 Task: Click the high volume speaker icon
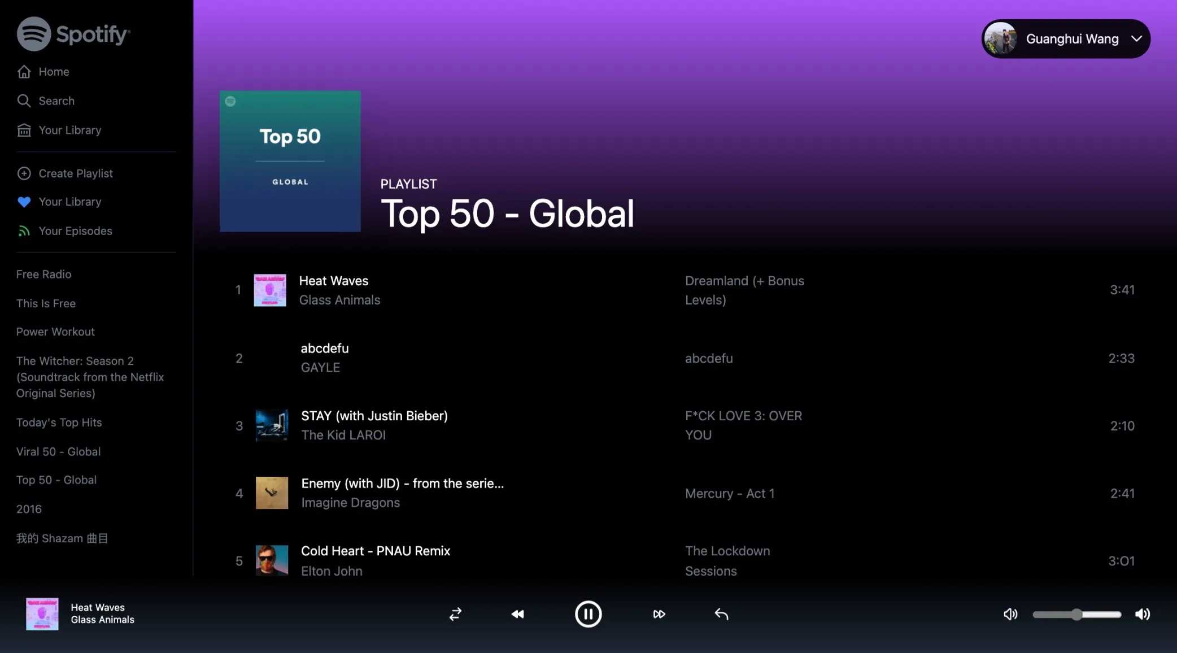pos(1142,614)
